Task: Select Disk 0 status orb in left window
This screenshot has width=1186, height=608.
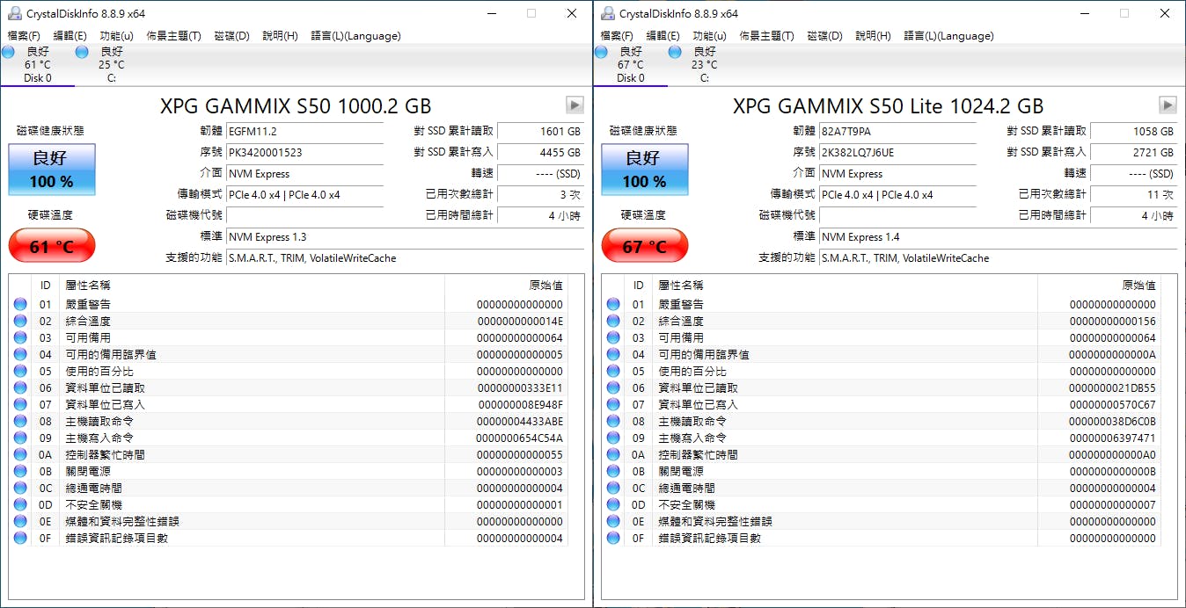Action: click(9, 52)
